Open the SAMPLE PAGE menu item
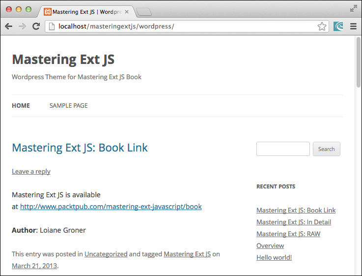 [x=69, y=106]
